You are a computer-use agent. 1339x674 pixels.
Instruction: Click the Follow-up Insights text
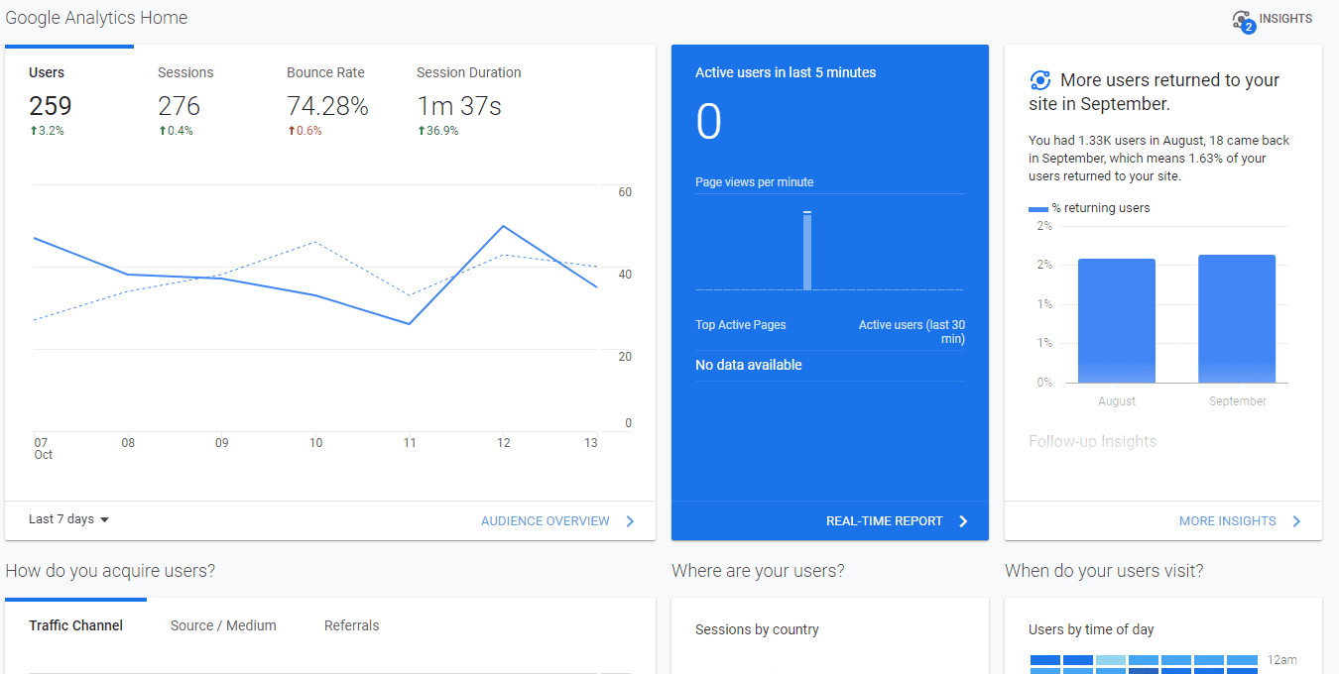tap(1093, 442)
